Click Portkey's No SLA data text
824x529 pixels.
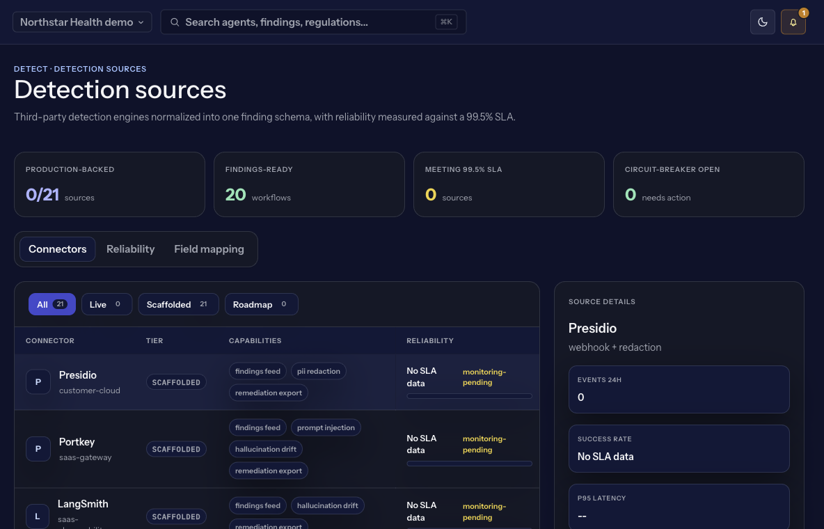click(x=422, y=444)
